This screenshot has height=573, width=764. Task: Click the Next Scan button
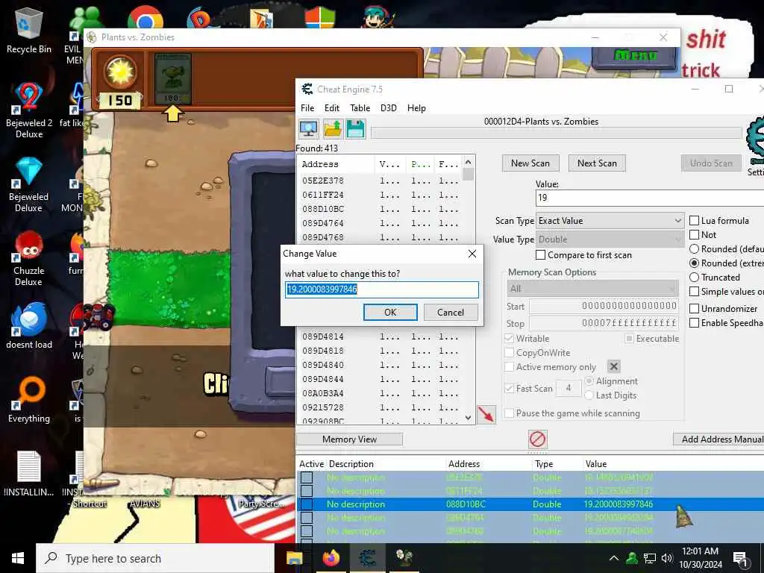click(598, 163)
